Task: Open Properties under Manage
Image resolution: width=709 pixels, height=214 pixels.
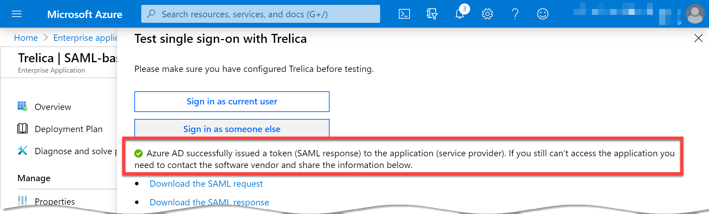Action: (55, 202)
